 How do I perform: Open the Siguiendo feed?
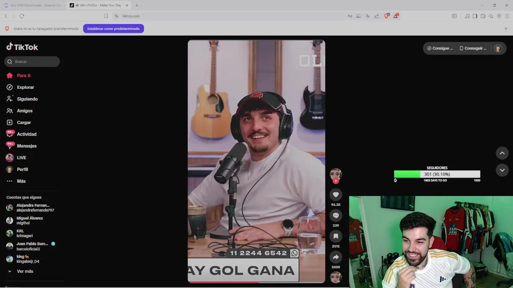tap(22, 99)
